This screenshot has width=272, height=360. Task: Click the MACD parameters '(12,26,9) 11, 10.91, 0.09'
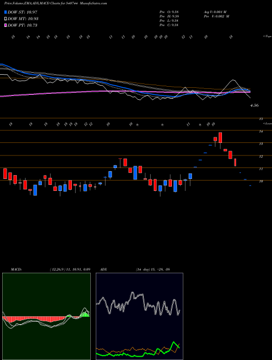click(x=70, y=269)
